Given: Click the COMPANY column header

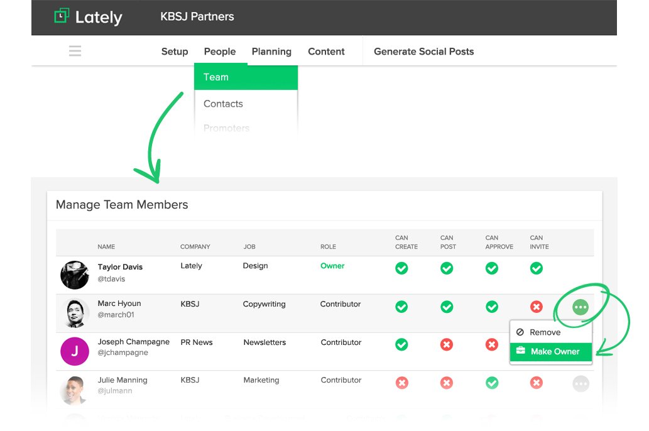Looking at the screenshot, I should (195, 247).
